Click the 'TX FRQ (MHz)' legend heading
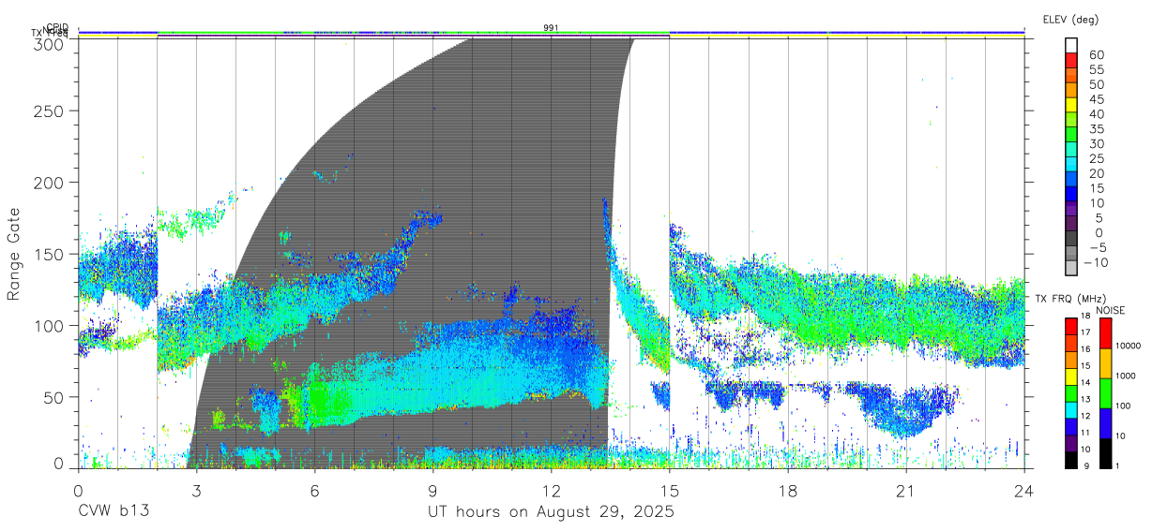The image size is (1152, 531). pyautogui.click(x=1069, y=299)
